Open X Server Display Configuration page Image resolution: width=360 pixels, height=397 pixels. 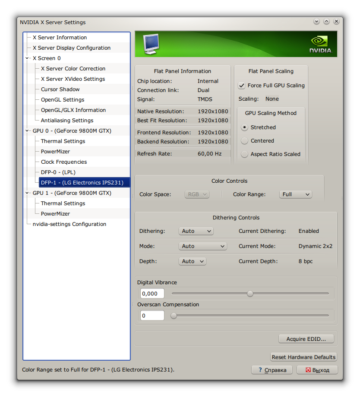72,48
